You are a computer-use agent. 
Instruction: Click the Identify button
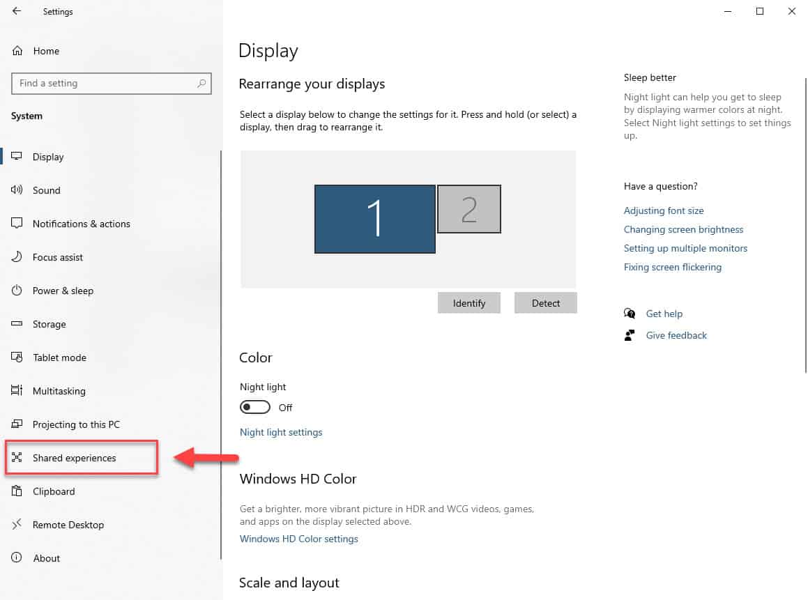coord(469,303)
